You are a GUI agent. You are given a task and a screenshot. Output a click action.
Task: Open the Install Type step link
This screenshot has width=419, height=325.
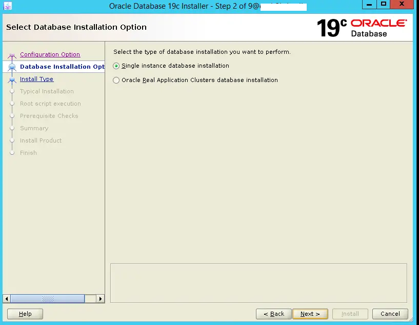(x=36, y=79)
